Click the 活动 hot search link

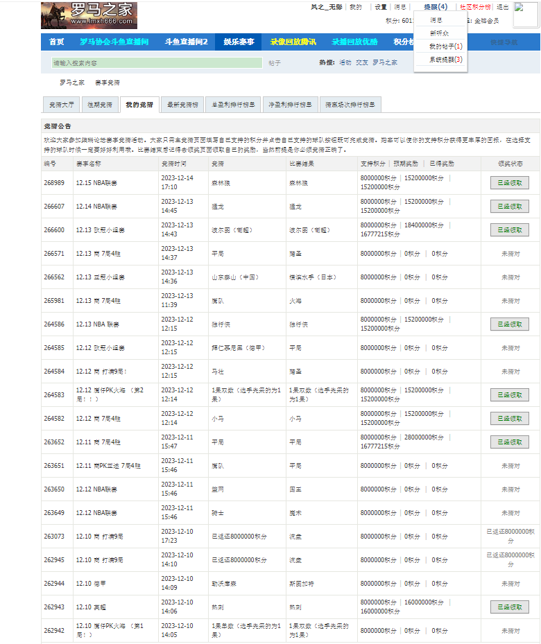pyautogui.click(x=345, y=63)
